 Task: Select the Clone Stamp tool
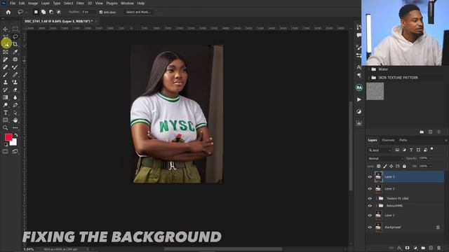pos(6,83)
